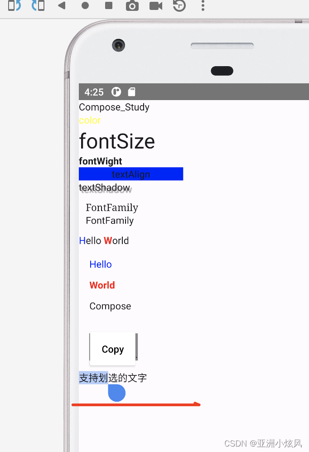Tap the emulator Back triangle button
The height and width of the screenshot is (452, 309).
point(62,5)
